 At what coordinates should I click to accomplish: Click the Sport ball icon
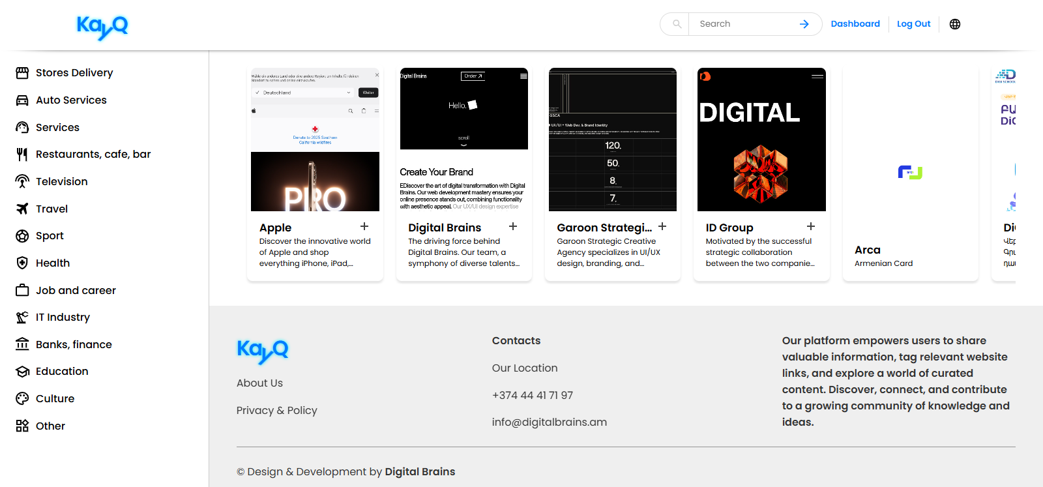(22, 236)
